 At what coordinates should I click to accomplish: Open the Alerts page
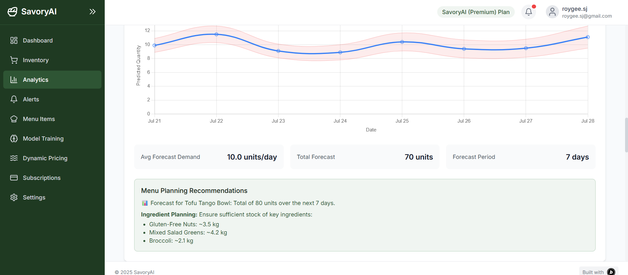click(52, 99)
